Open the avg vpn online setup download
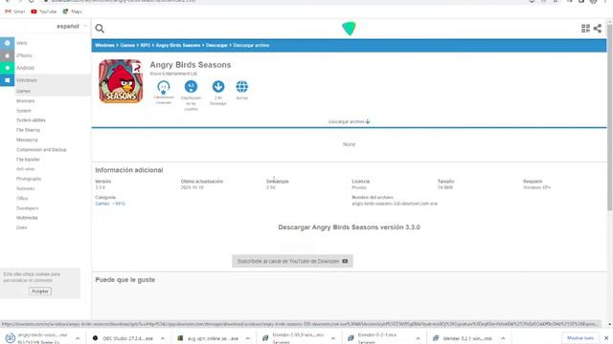Screen dimensions: 613x344 click(208, 338)
